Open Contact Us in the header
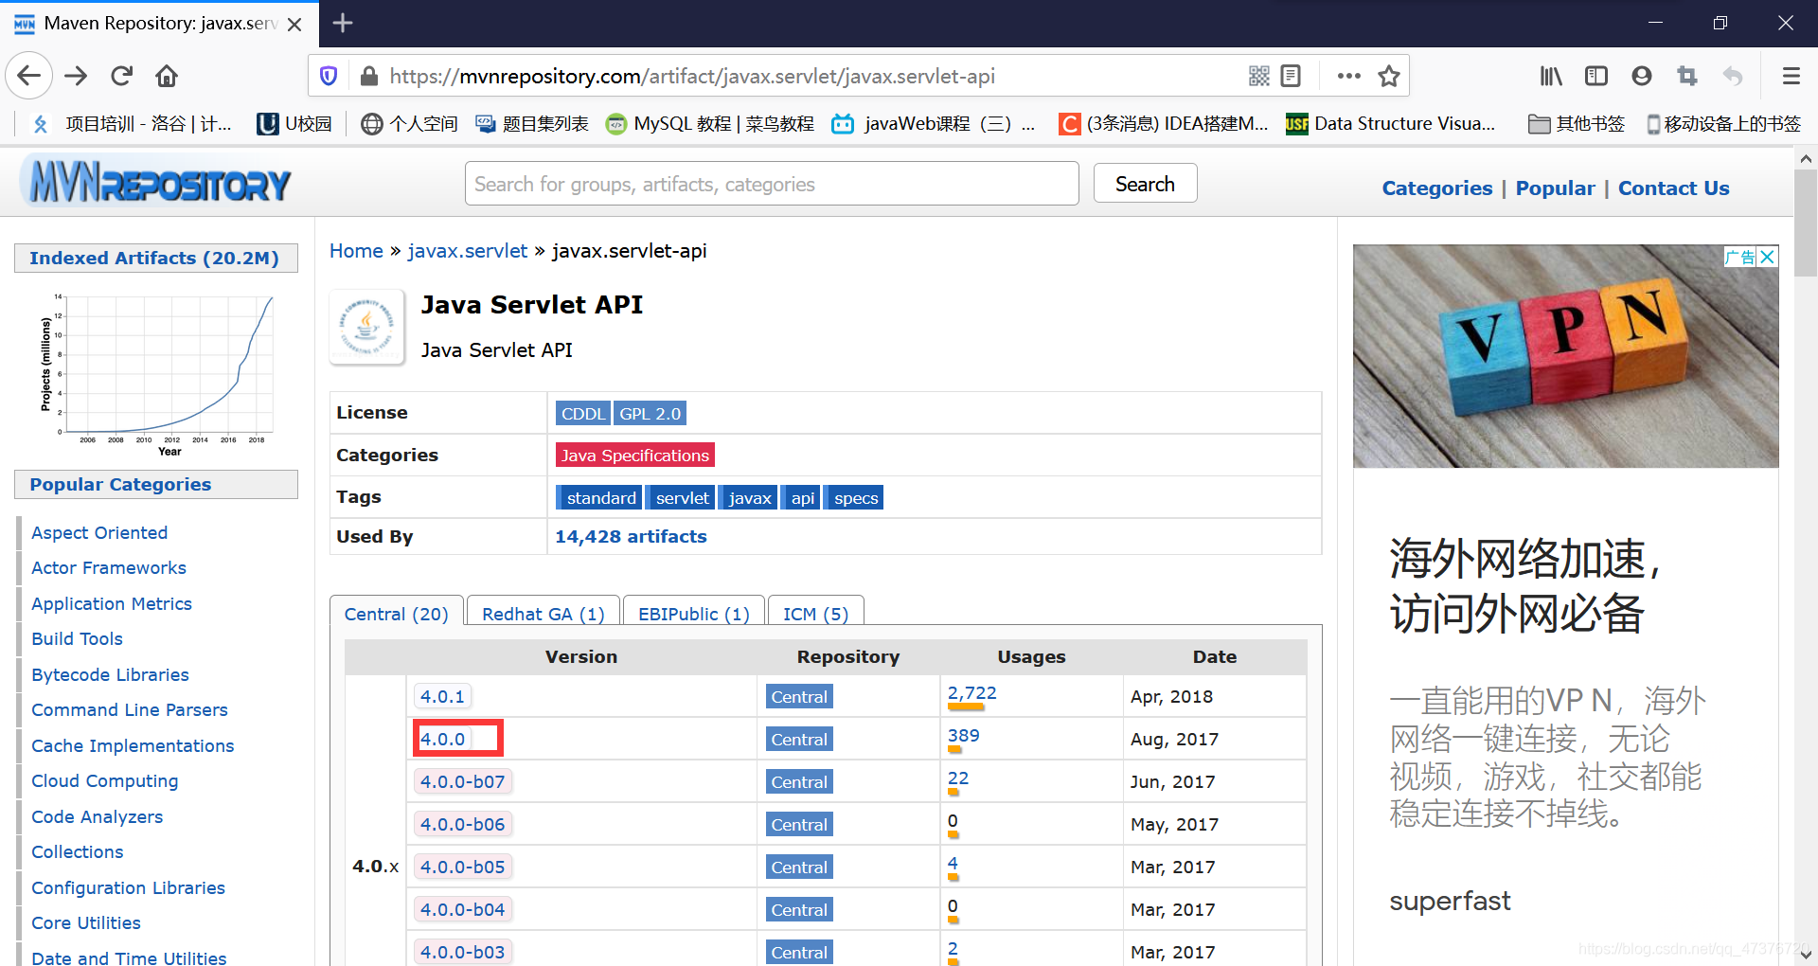The height and width of the screenshot is (966, 1818). click(1673, 188)
